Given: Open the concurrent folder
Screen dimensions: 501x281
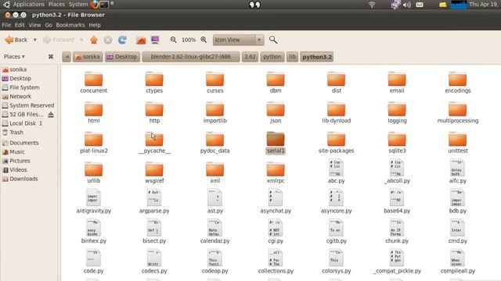Looking at the screenshot, I should 94,83.
